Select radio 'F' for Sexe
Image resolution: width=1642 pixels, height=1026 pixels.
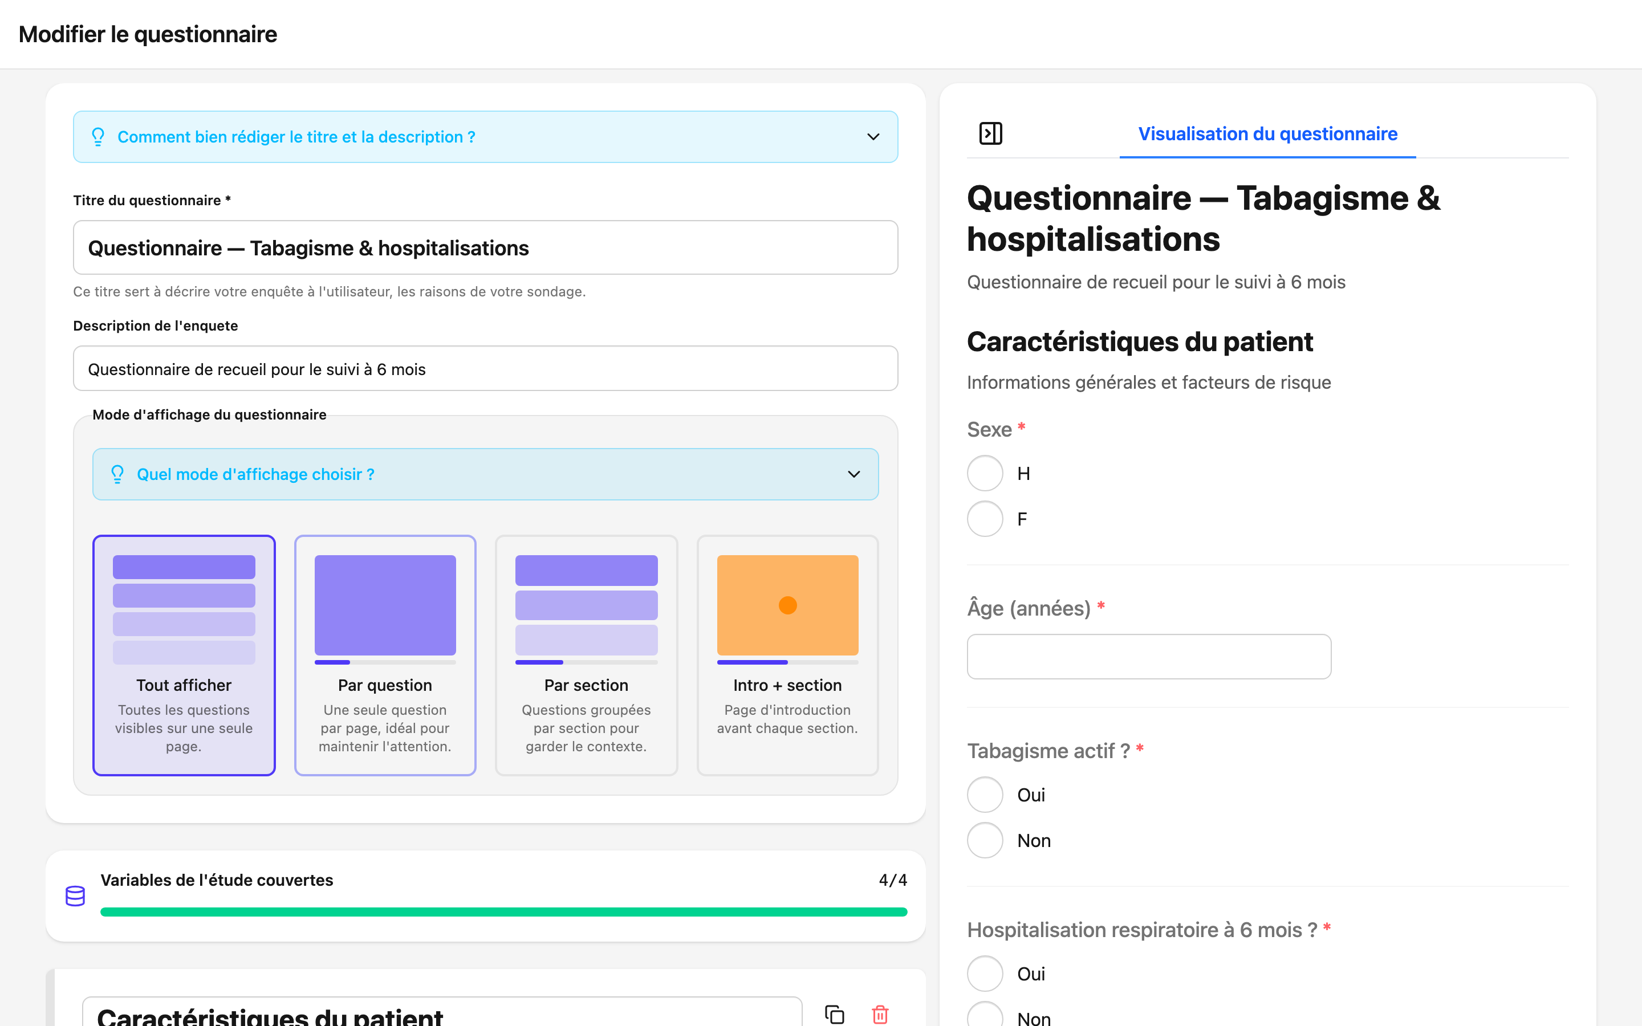point(985,519)
